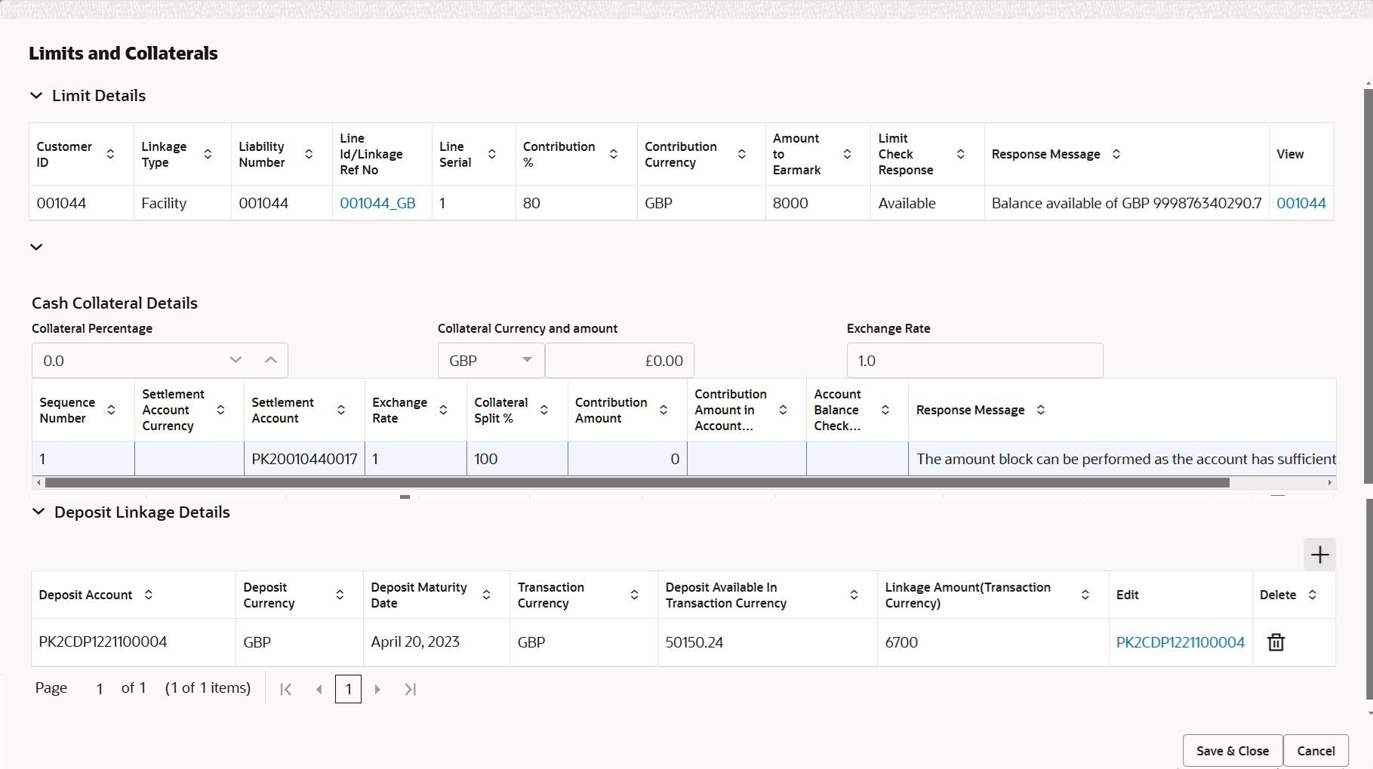Go to first page of deposit table

tap(286, 689)
